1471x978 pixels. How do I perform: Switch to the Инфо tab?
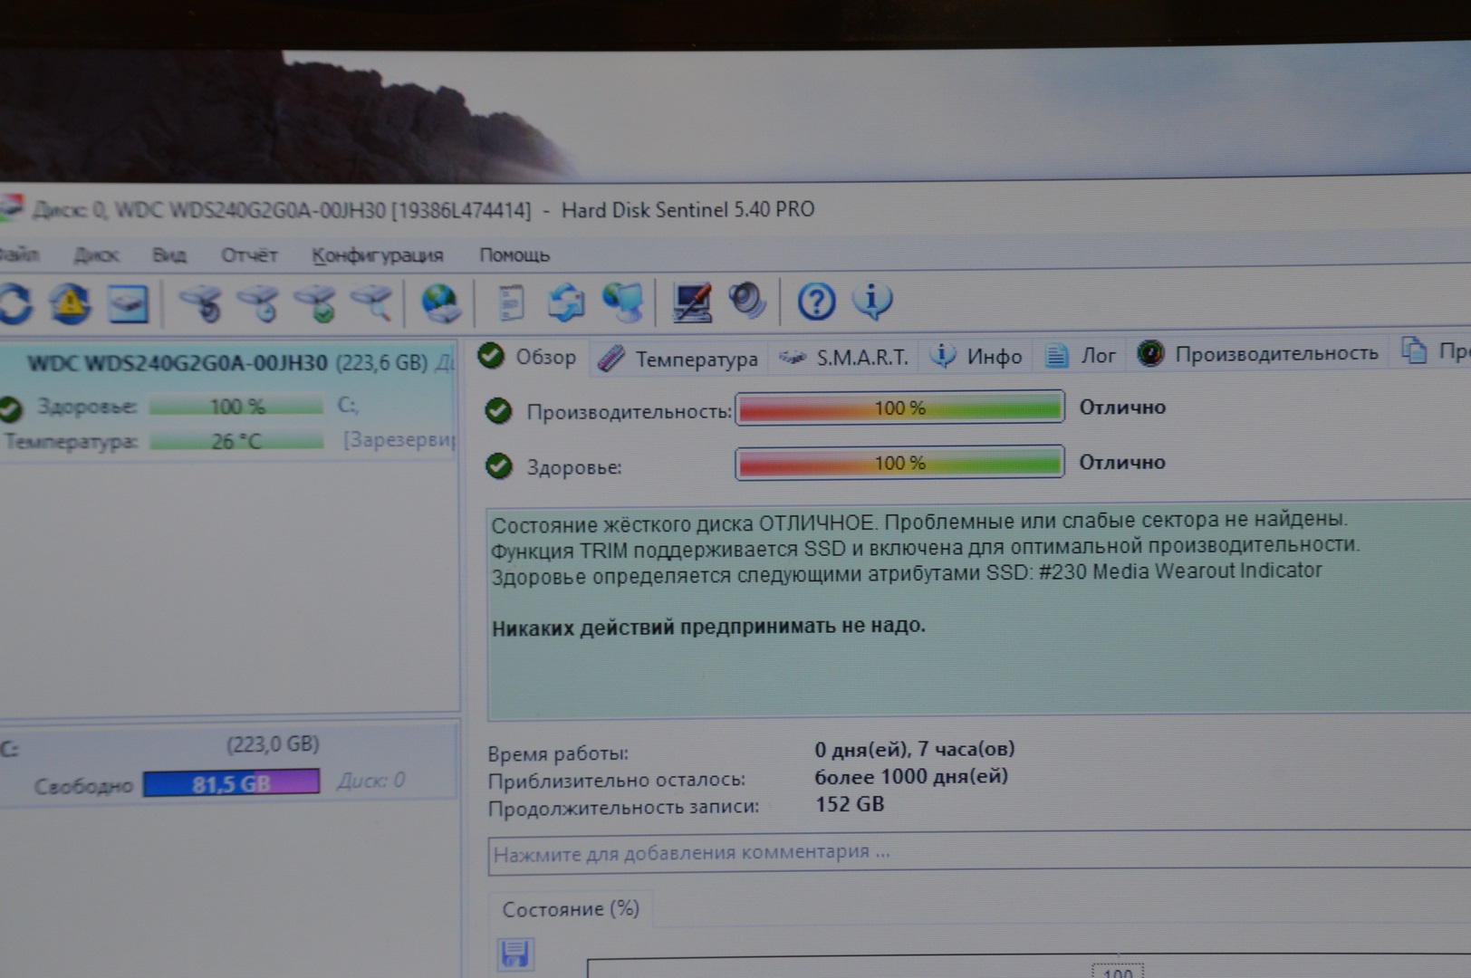click(x=976, y=357)
